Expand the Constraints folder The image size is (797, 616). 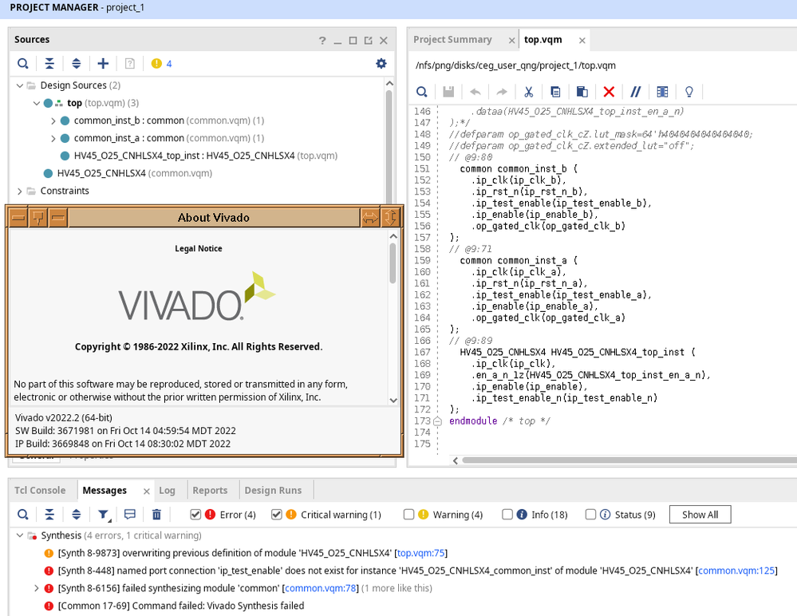[20, 191]
